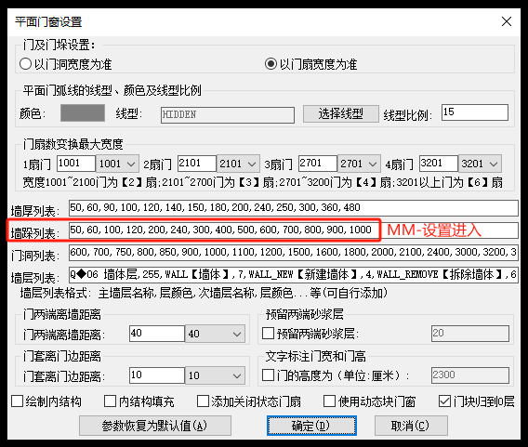The height and width of the screenshot is (447, 528).
Task: Edit the 墙层列表 layer field
Action: (294, 275)
